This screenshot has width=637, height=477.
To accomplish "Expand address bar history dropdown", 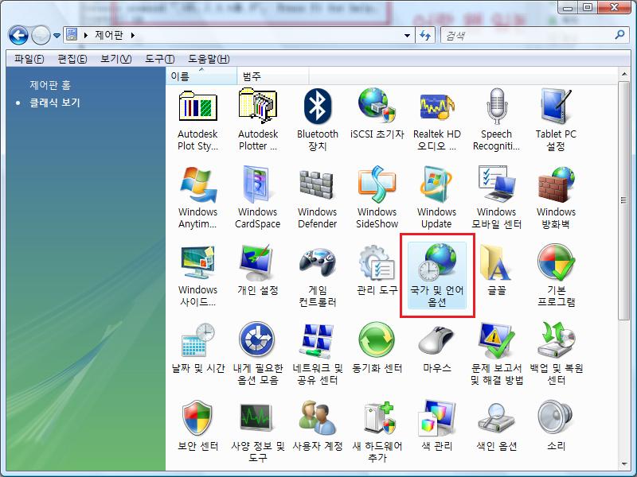I will point(407,36).
